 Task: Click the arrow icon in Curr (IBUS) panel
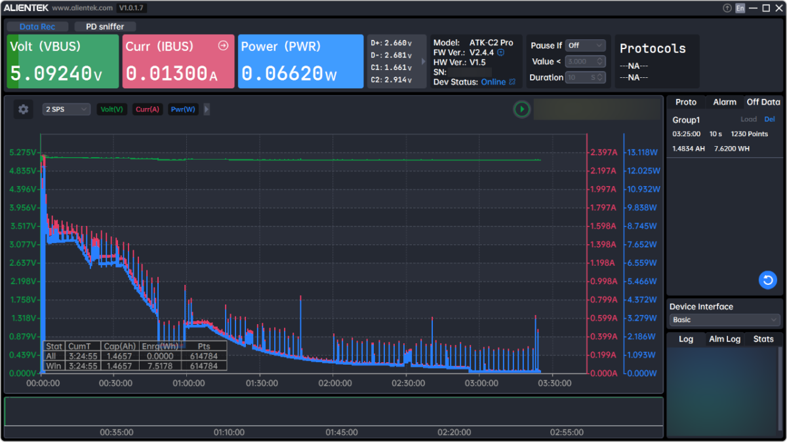(223, 46)
